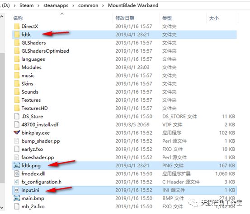Select the DirectX folder icon
This screenshot has width=250, height=214.
pos(17,26)
